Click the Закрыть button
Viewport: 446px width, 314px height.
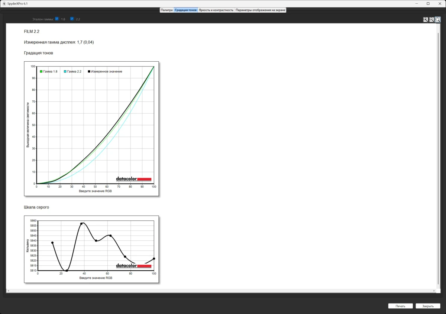[x=428, y=306]
